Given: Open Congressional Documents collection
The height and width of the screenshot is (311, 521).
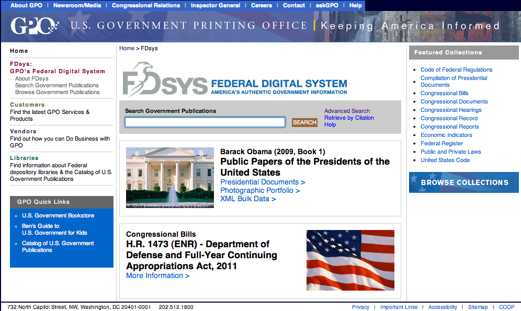Looking at the screenshot, I should pyautogui.click(x=454, y=101).
